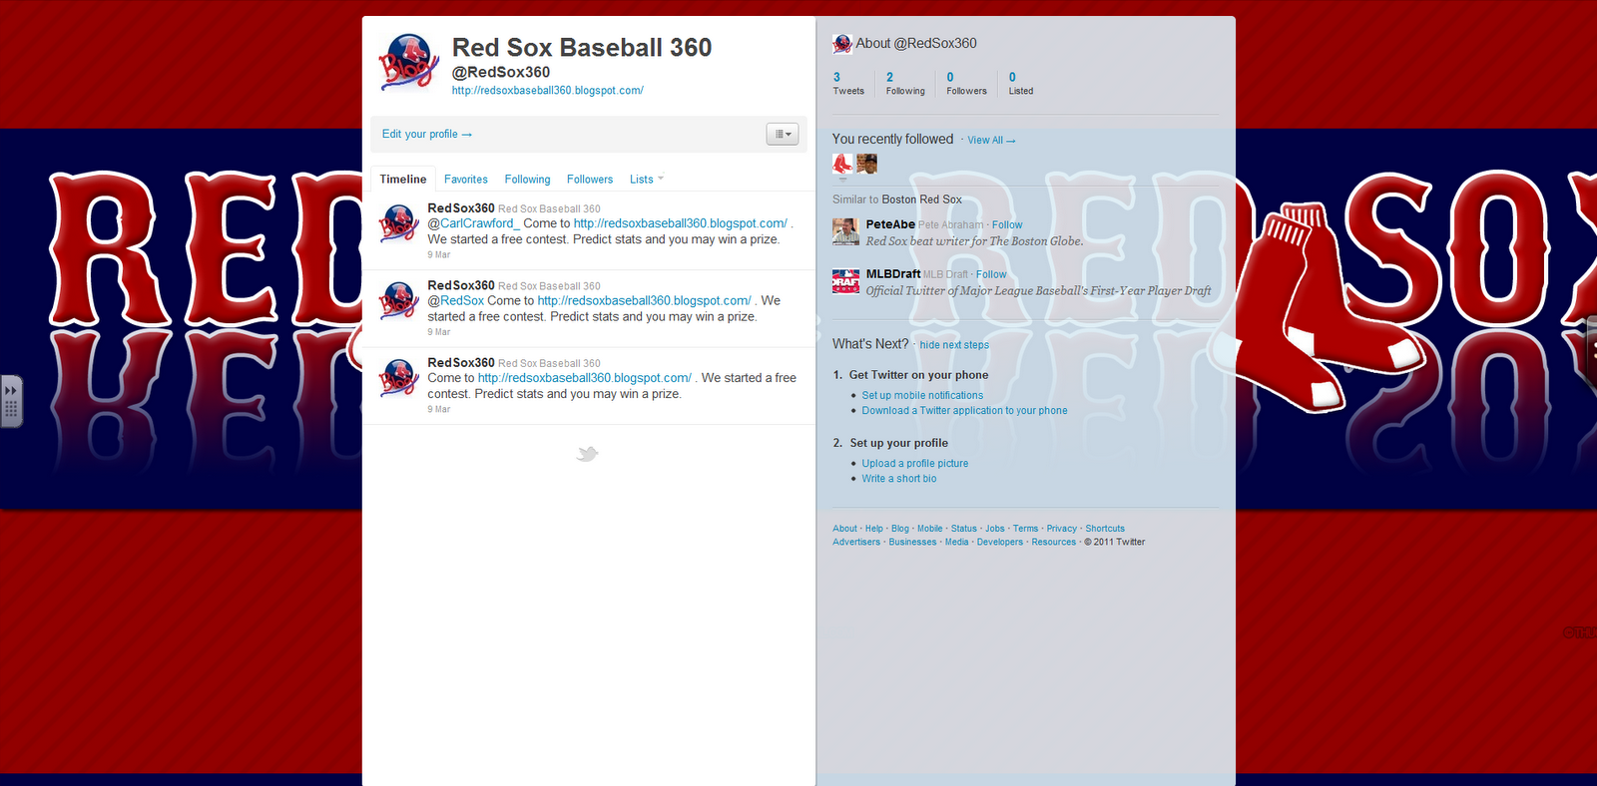Open the 0 Followers count
The height and width of the screenshot is (786, 1597).
966,84
